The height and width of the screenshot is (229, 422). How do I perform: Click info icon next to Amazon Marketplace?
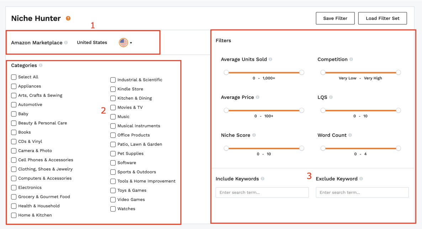tap(66, 42)
